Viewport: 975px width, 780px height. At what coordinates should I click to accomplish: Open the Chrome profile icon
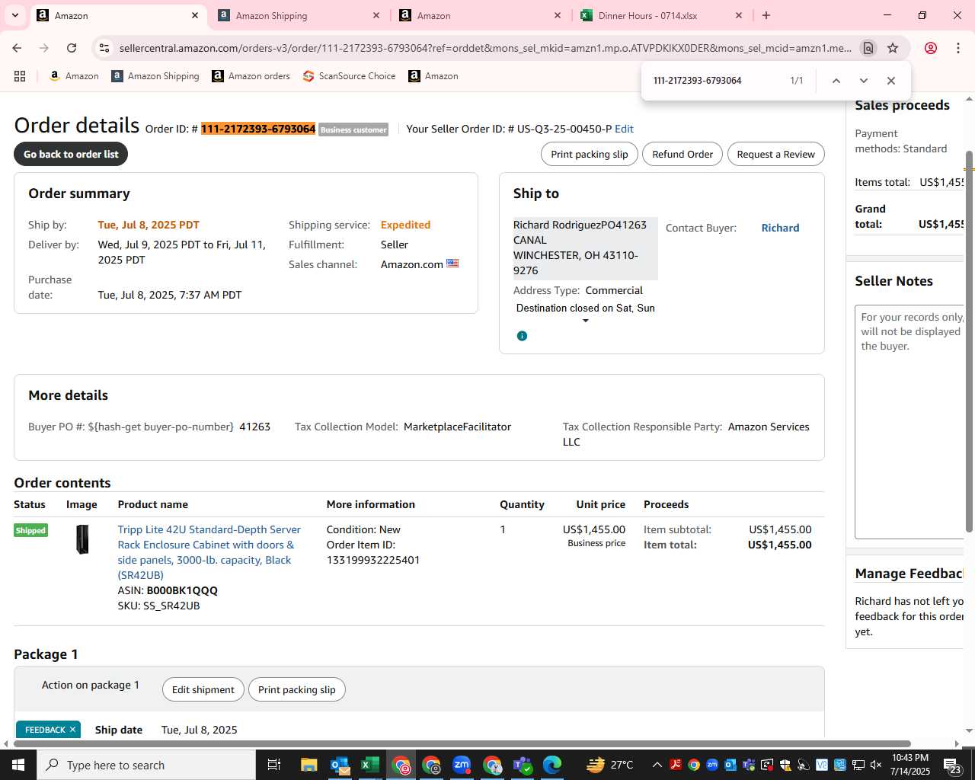pyautogui.click(x=930, y=48)
